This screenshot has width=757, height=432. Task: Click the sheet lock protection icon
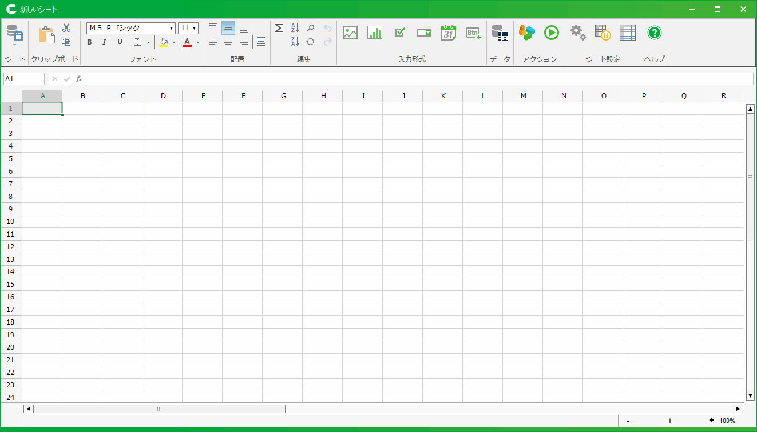point(603,33)
